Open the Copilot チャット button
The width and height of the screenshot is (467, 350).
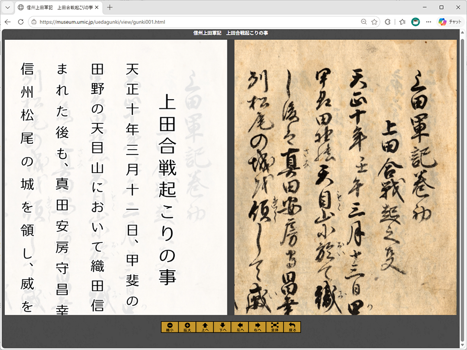point(450,22)
